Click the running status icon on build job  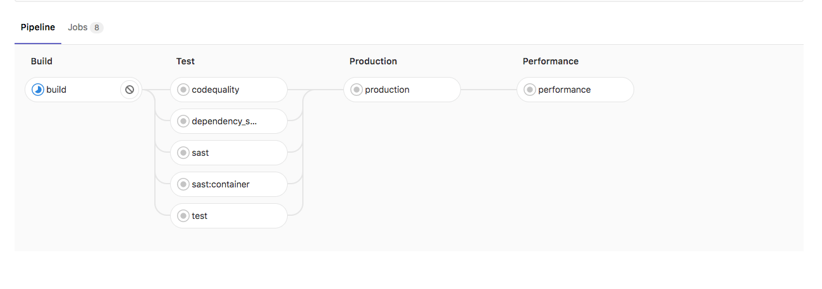pos(38,90)
